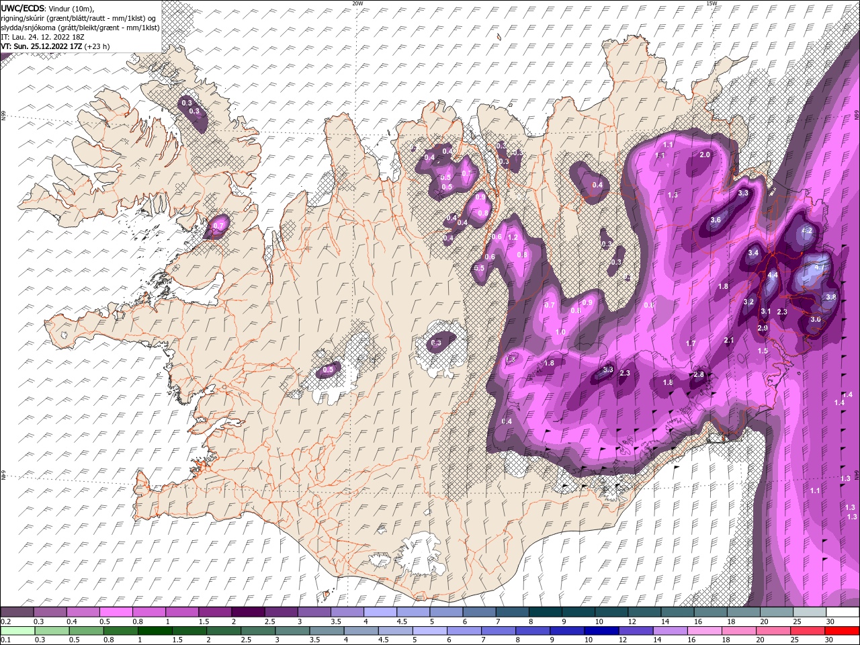Click the 2.1 precipitation value
860x645 pixels.
pos(729,340)
